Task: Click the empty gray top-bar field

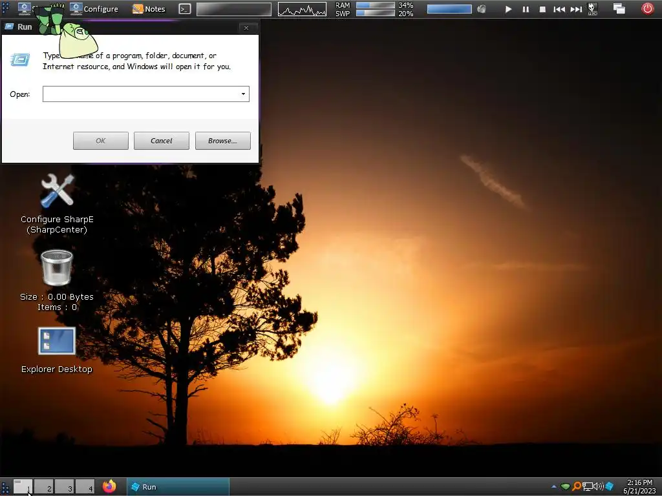Action: pos(234,9)
